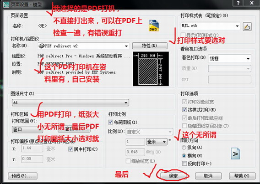Toggle 居中打印 center plot checkbox
Image resolution: width=260 pixels, height=184 pixels.
click(x=70, y=149)
